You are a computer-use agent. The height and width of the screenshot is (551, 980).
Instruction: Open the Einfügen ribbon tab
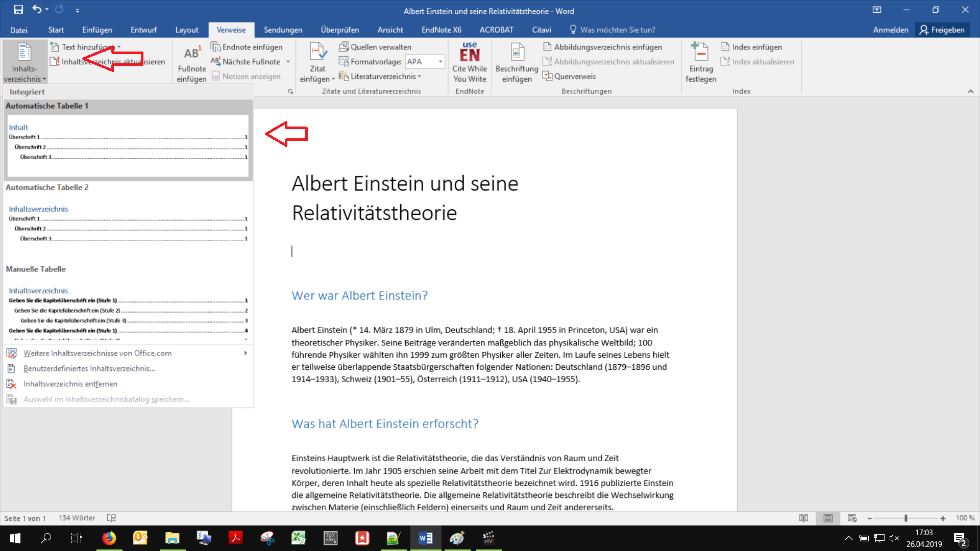[x=97, y=30]
